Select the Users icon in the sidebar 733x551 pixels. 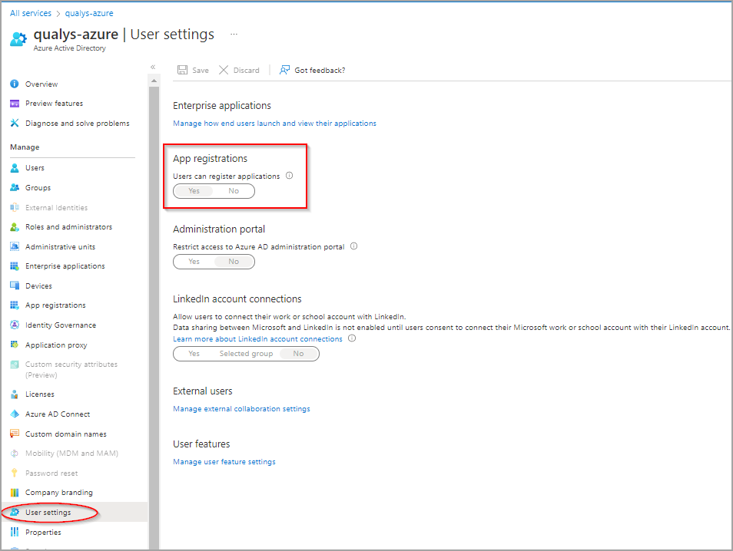15,167
